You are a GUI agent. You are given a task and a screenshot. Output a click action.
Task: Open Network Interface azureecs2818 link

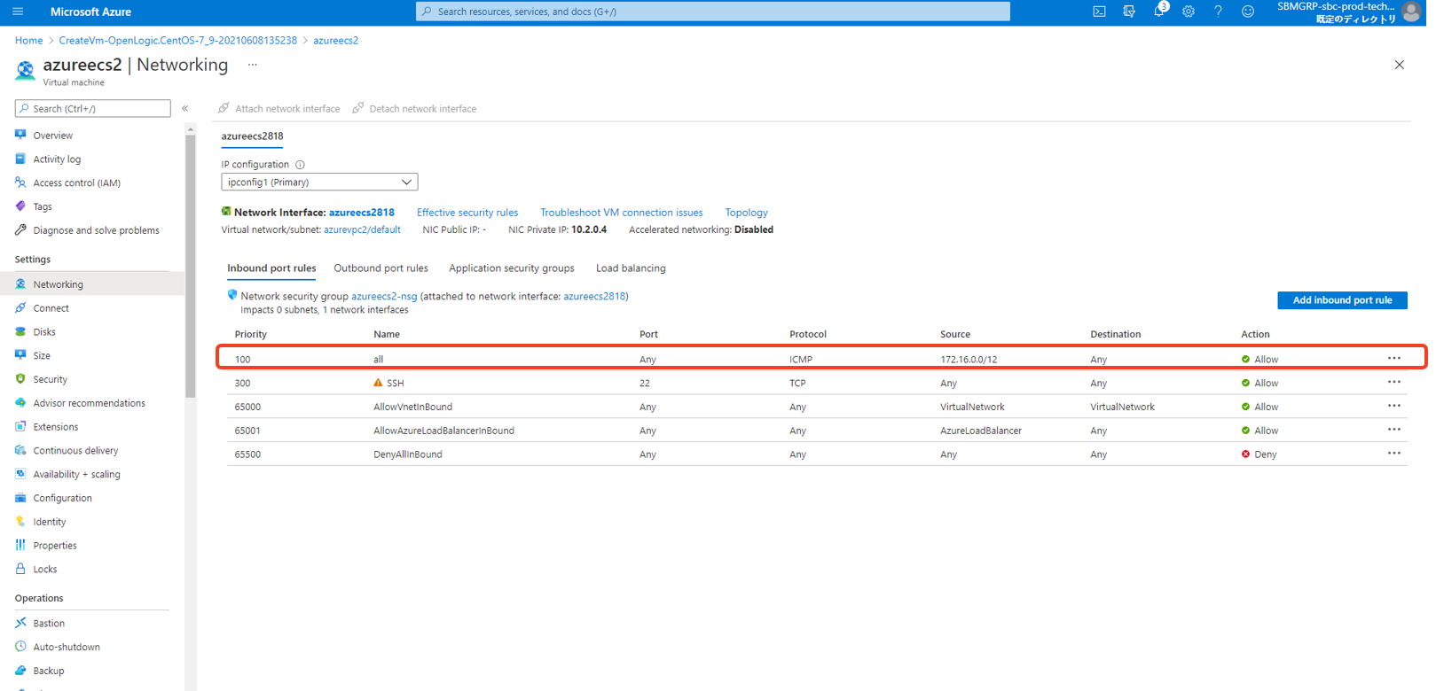361,213
